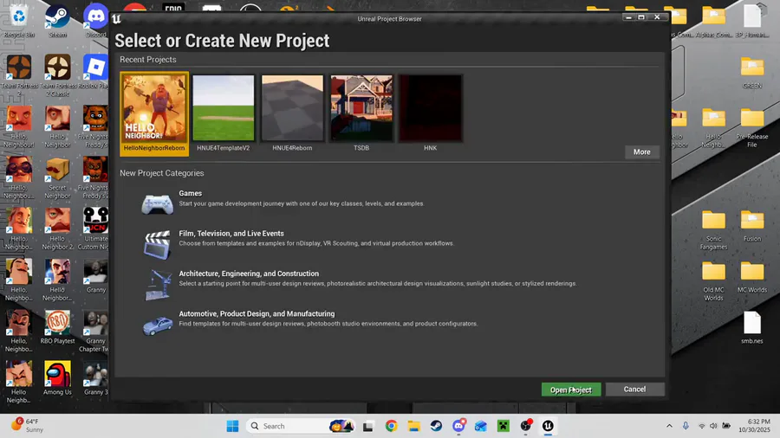Viewport: 780px width, 438px height.
Task: Click the Open Project button
Action: 571,390
